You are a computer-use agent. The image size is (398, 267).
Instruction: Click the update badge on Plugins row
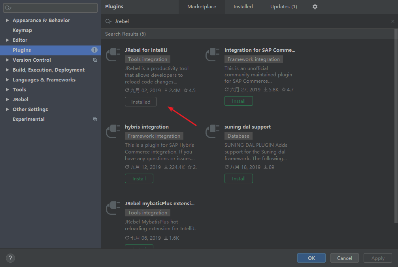pos(94,50)
